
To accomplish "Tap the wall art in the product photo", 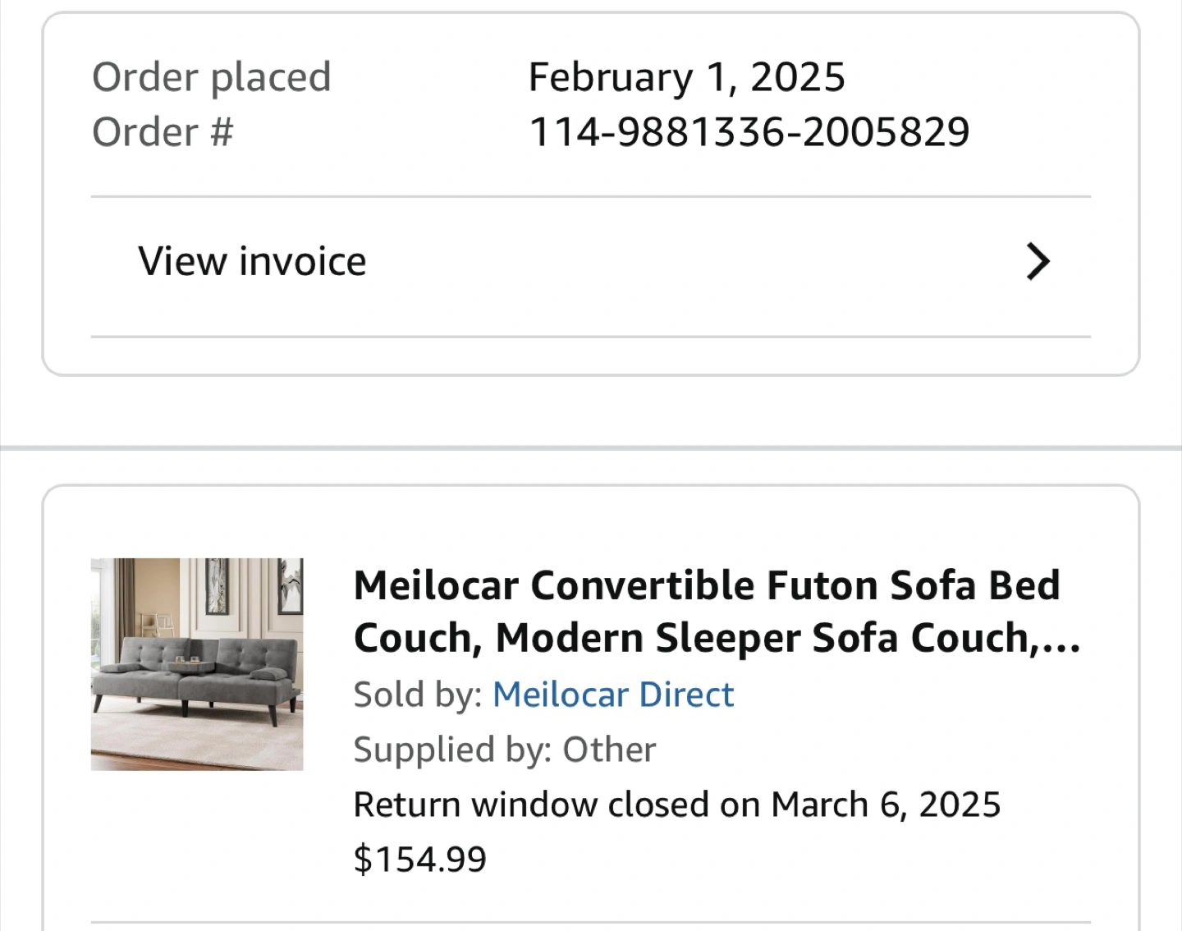I will (x=217, y=586).
